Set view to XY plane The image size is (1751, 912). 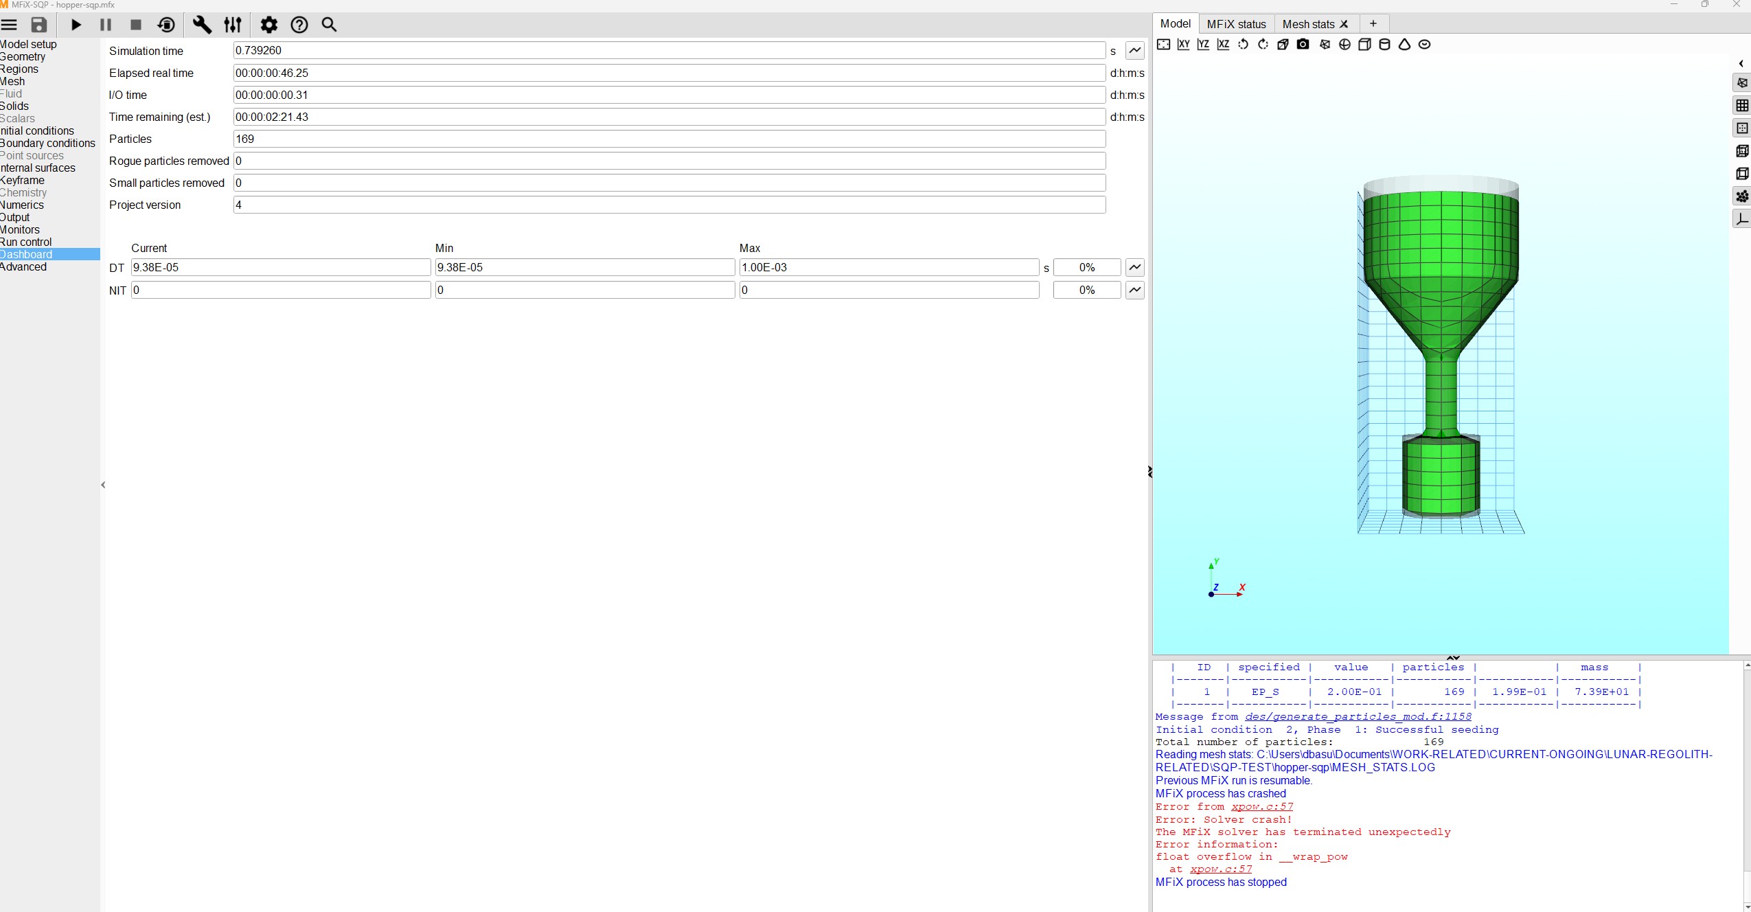point(1183,45)
